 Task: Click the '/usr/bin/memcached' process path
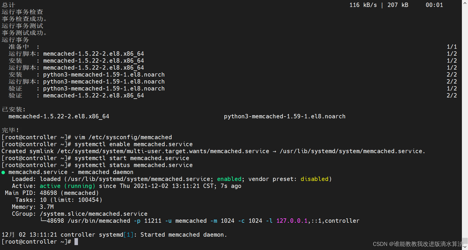pyautogui.click(x=99, y=221)
